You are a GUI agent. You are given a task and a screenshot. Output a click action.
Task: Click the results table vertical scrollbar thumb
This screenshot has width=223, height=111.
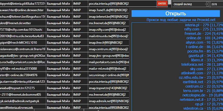[x=170, y=2]
